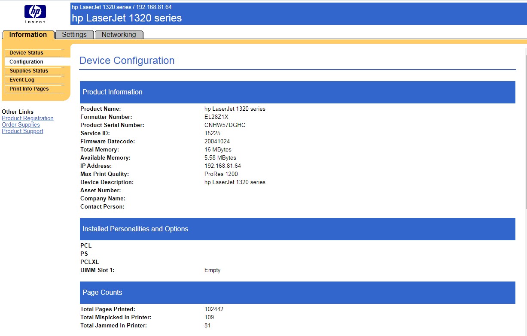This screenshot has width=527, height=336.
Task: Visit the Product Support link
Action: pos(22,131)
